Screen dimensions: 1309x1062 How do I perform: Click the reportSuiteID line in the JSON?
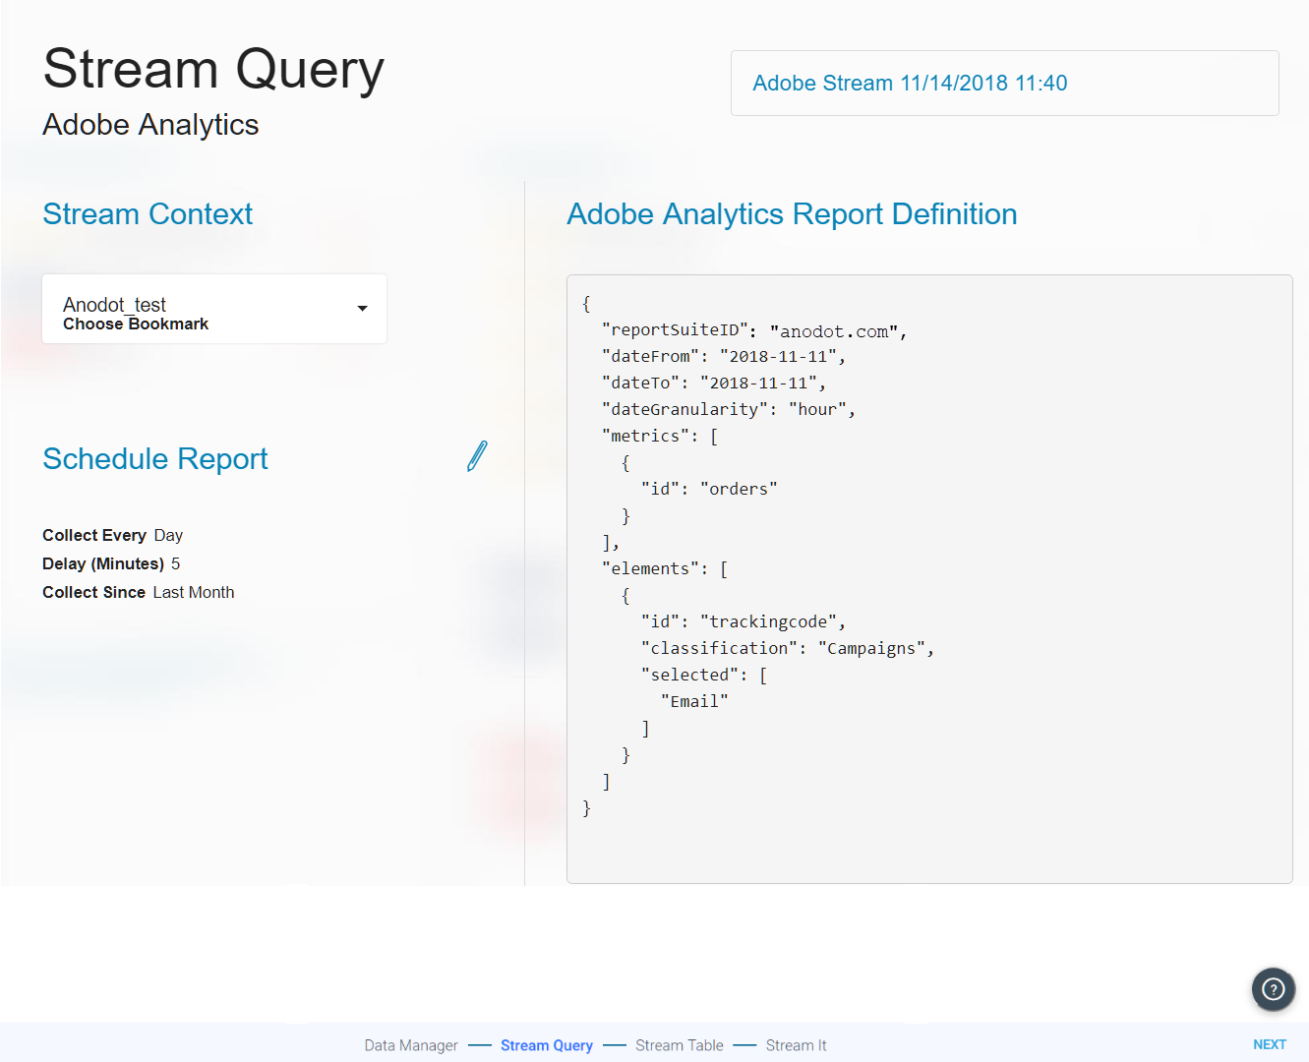coord(754,330)
